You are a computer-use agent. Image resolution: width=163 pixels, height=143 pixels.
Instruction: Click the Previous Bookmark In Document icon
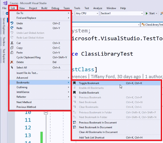tap(75, 122)
